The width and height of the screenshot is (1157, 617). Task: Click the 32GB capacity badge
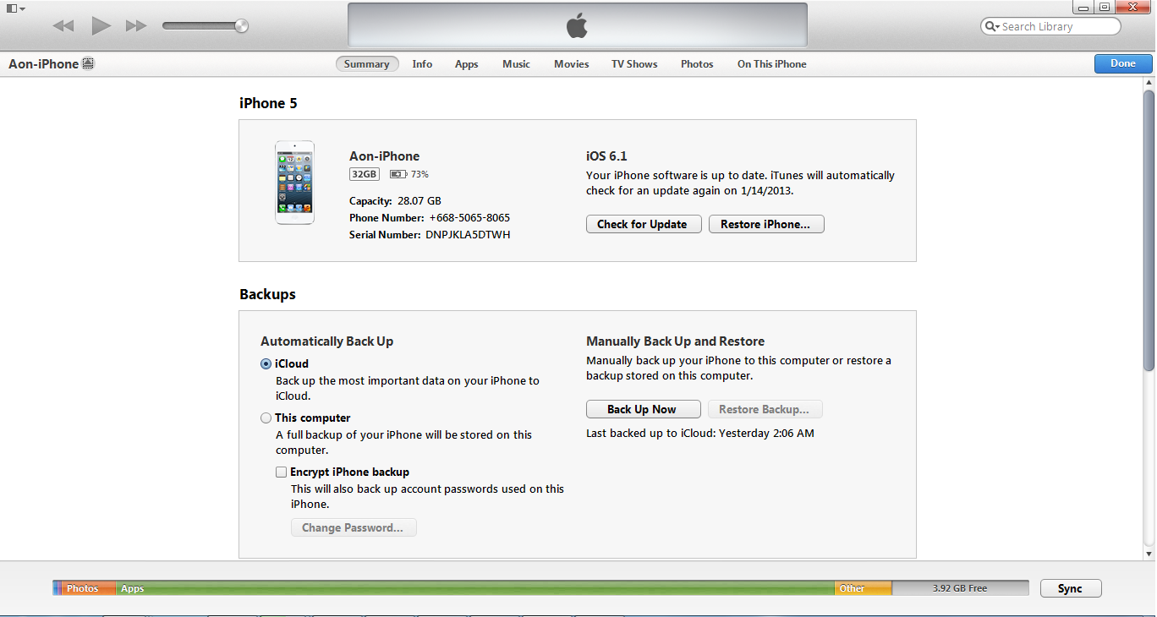coord(365,174)
